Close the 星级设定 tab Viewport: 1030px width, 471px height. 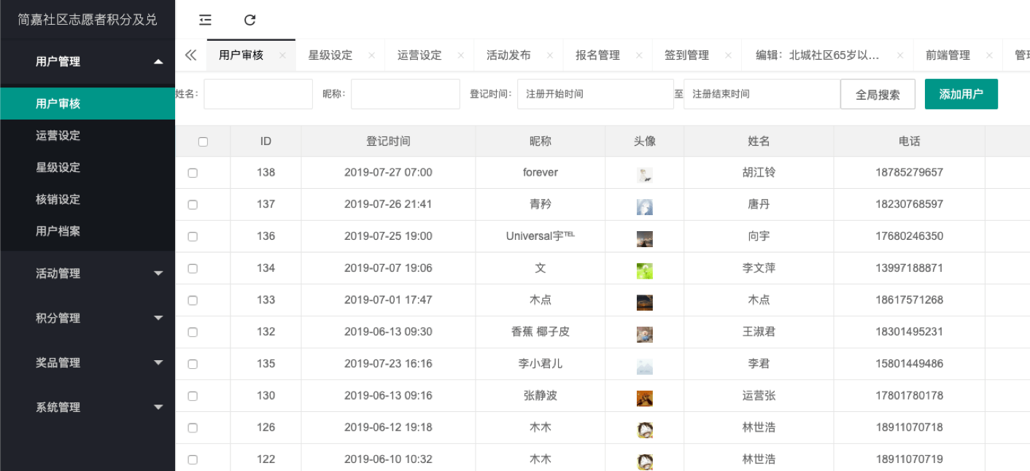(x=371, y=55)
